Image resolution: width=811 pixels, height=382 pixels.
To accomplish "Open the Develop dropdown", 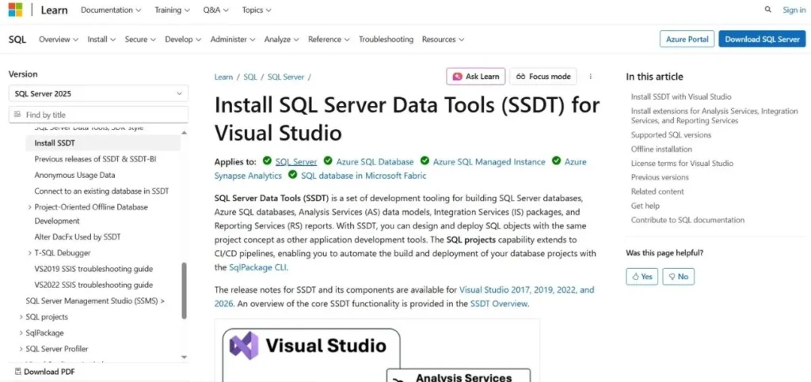I will tap(183, 40).
